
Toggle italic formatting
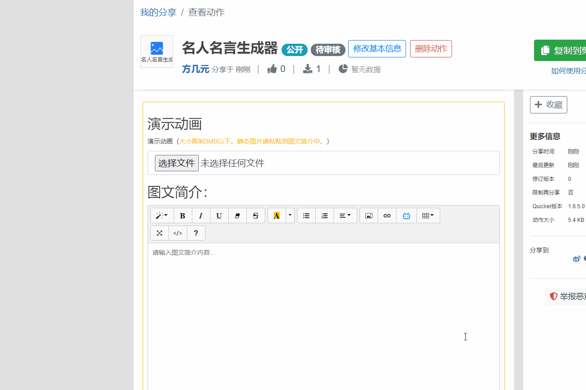(201, 216)
